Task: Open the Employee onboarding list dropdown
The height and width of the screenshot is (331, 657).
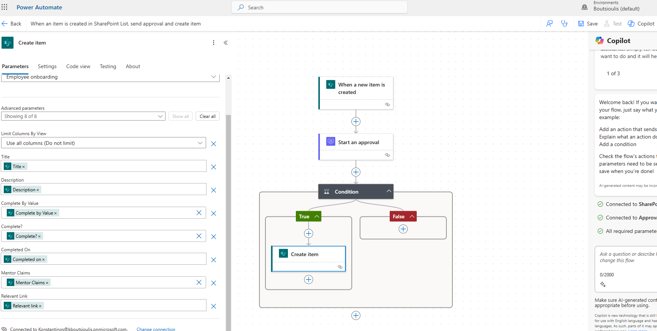Action: coord(214,77)
